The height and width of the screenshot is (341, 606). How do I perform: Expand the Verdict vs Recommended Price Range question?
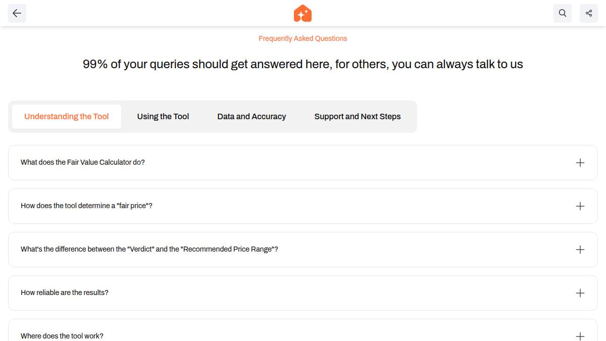coord(149,250)
